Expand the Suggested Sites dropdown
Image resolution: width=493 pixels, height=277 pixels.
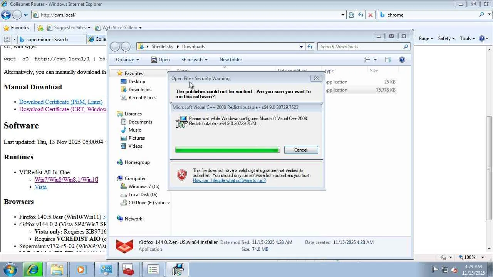[x=89, y=28]
